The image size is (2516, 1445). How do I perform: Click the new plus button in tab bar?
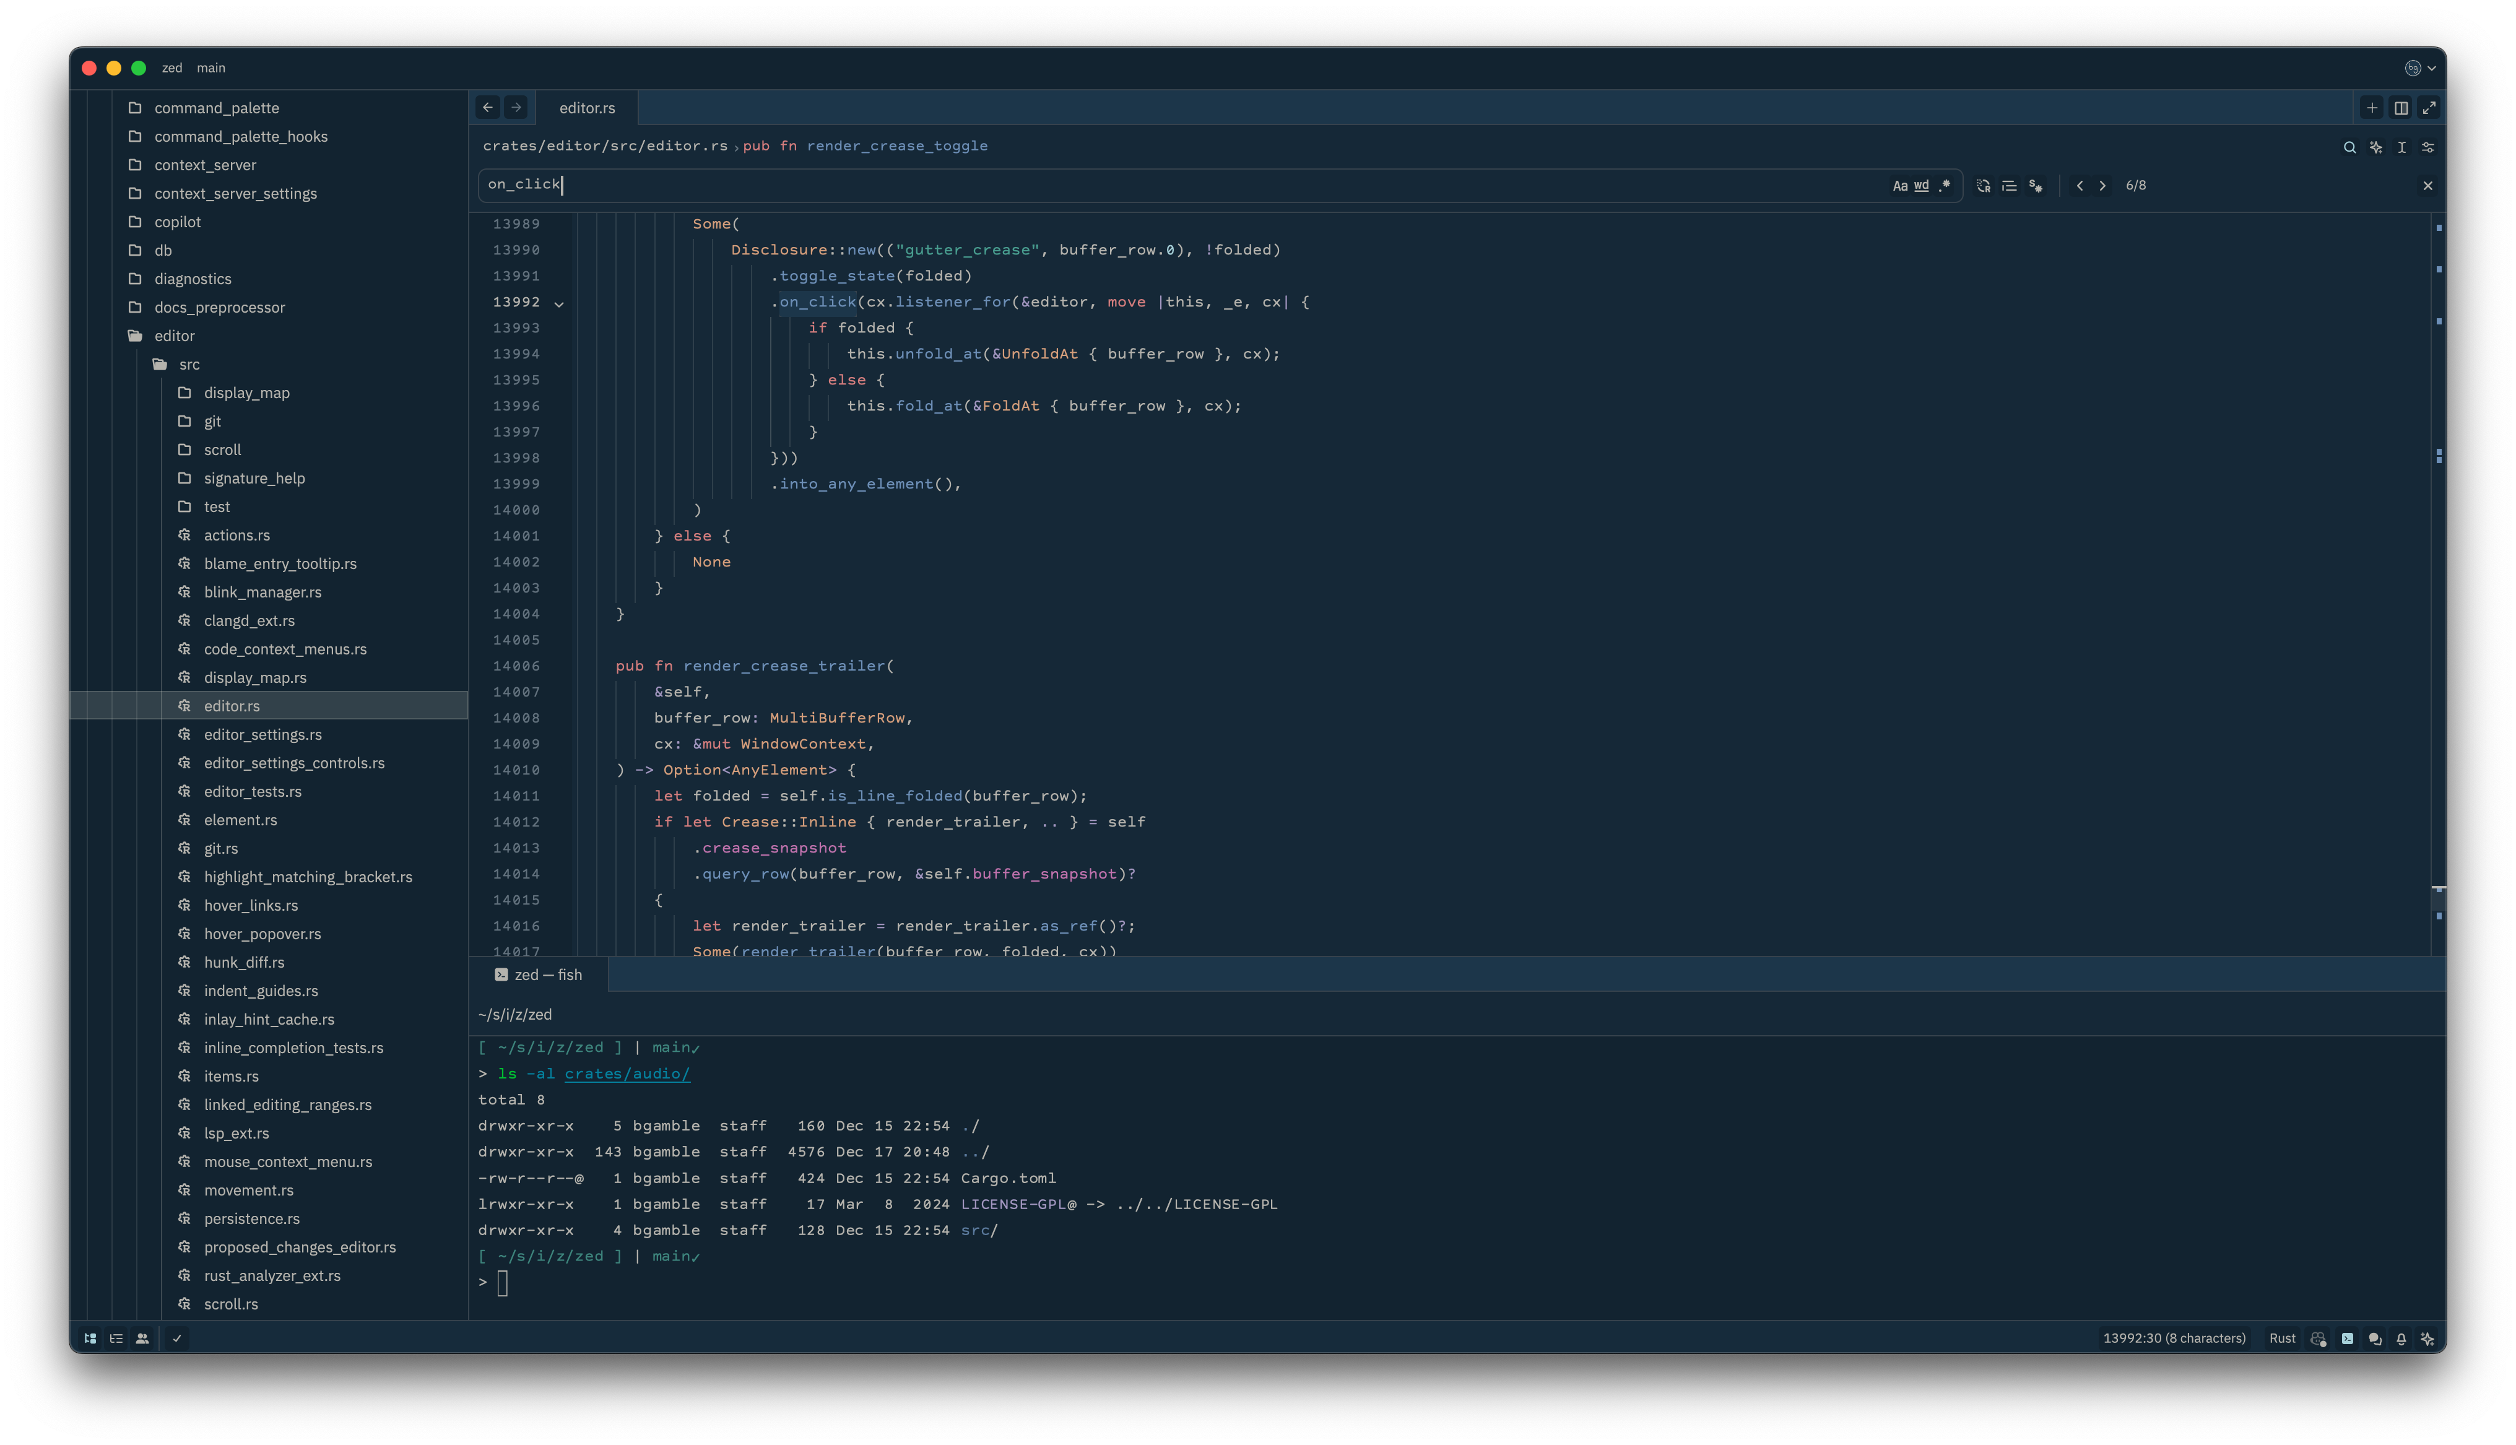pos(2372,107)
